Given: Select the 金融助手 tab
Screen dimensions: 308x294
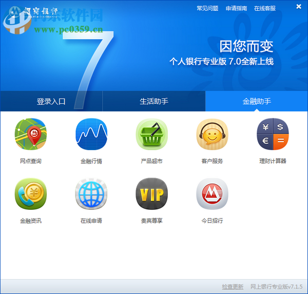Looking at the screenshot, I should (x=257, y=101).
